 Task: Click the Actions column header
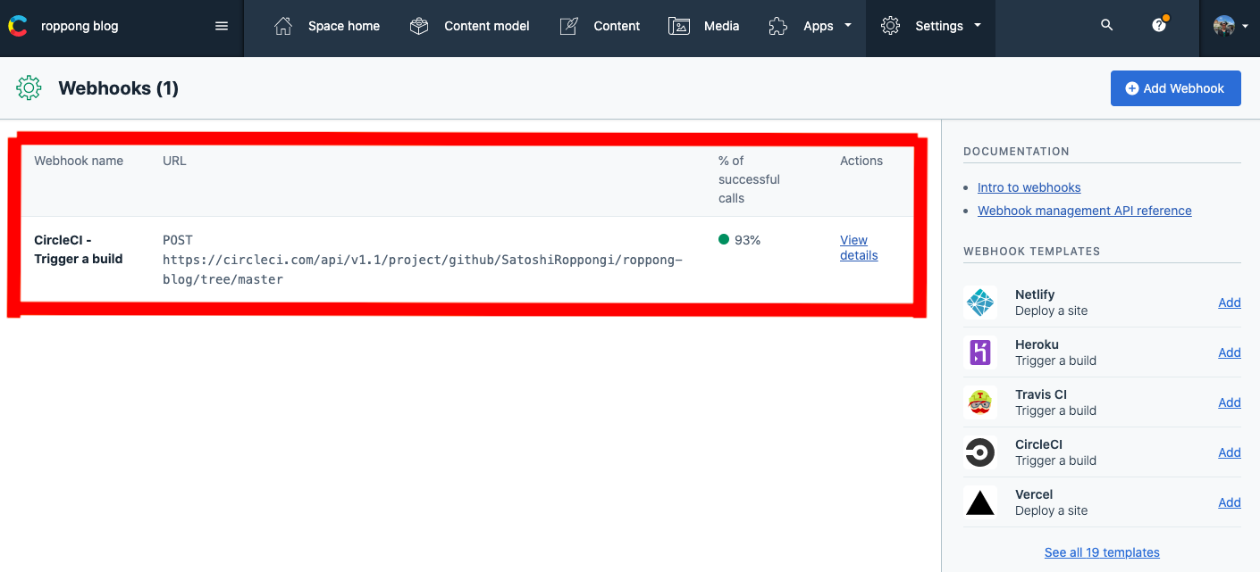861,161
